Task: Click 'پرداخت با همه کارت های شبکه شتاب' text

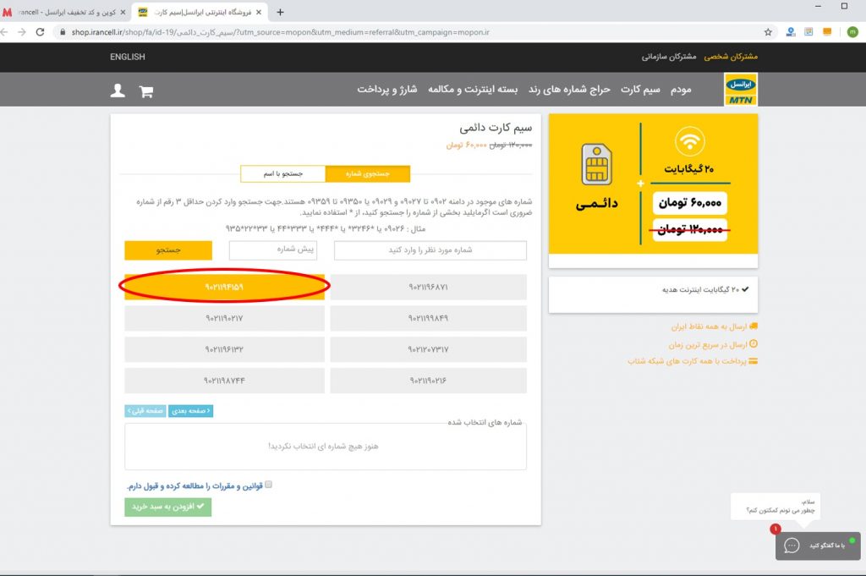Action: [687, 361]
